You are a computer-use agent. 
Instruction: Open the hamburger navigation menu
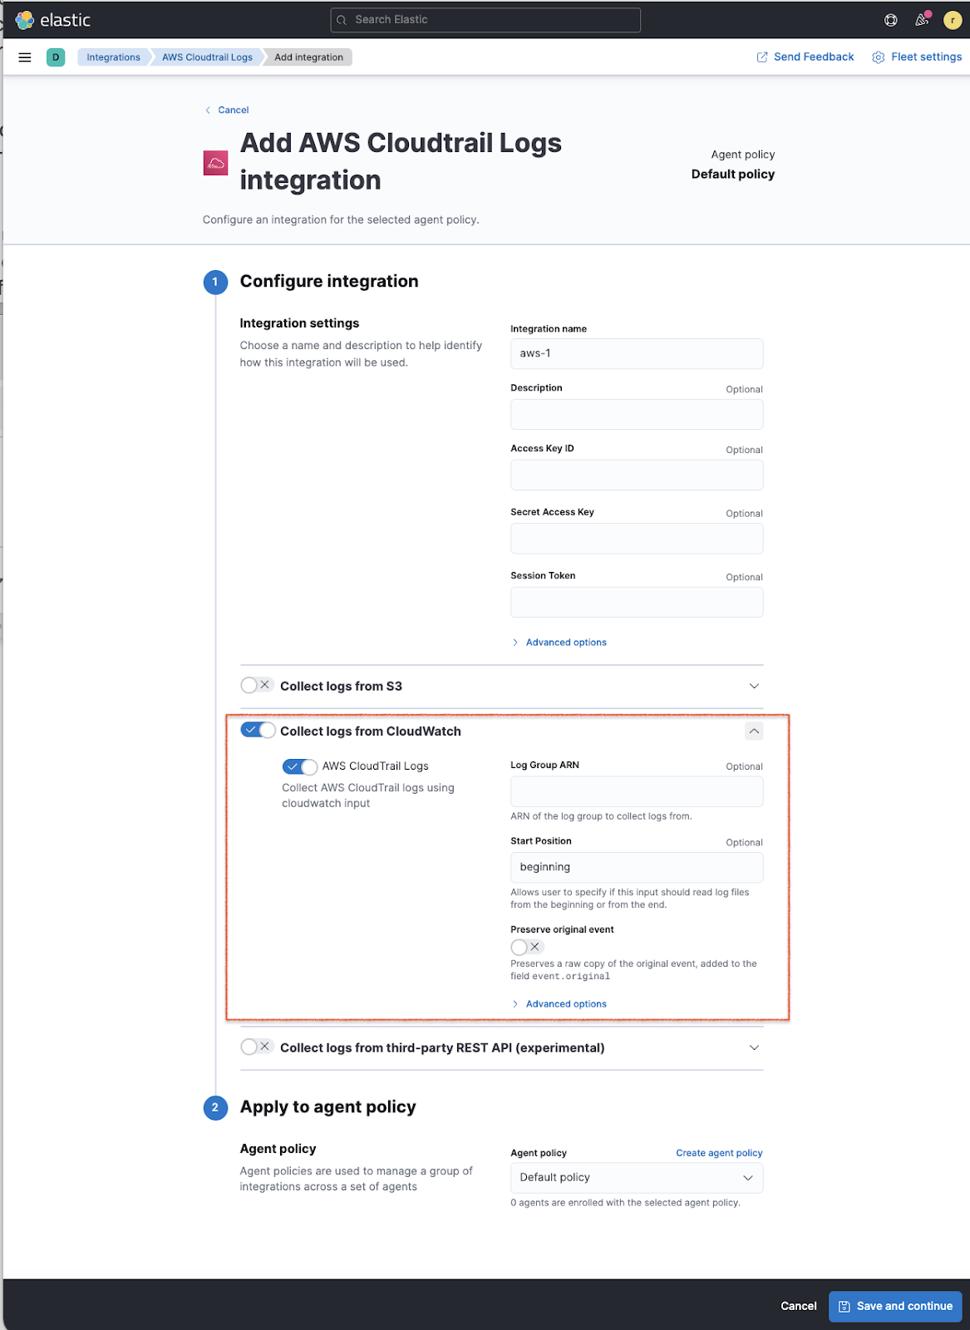[24, 57]
